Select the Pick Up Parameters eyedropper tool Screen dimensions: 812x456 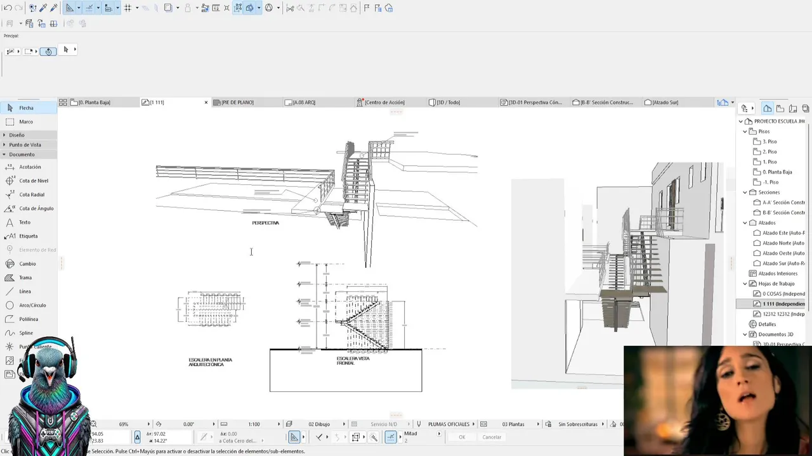tap(43, 8)
